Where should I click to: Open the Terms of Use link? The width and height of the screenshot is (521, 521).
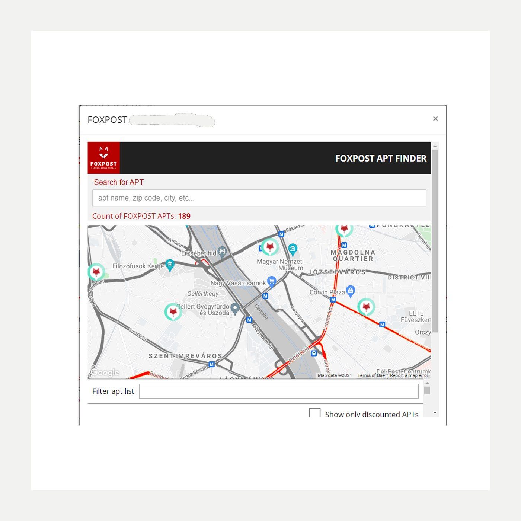pyautogui.click(x=371, y=375)
